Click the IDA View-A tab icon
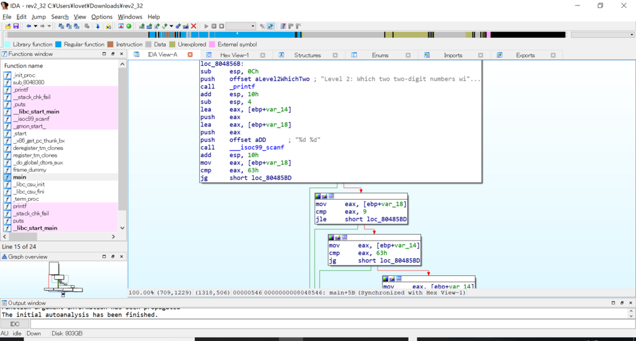636x341 pixels. pyautogui.click(x=137, y=55)
